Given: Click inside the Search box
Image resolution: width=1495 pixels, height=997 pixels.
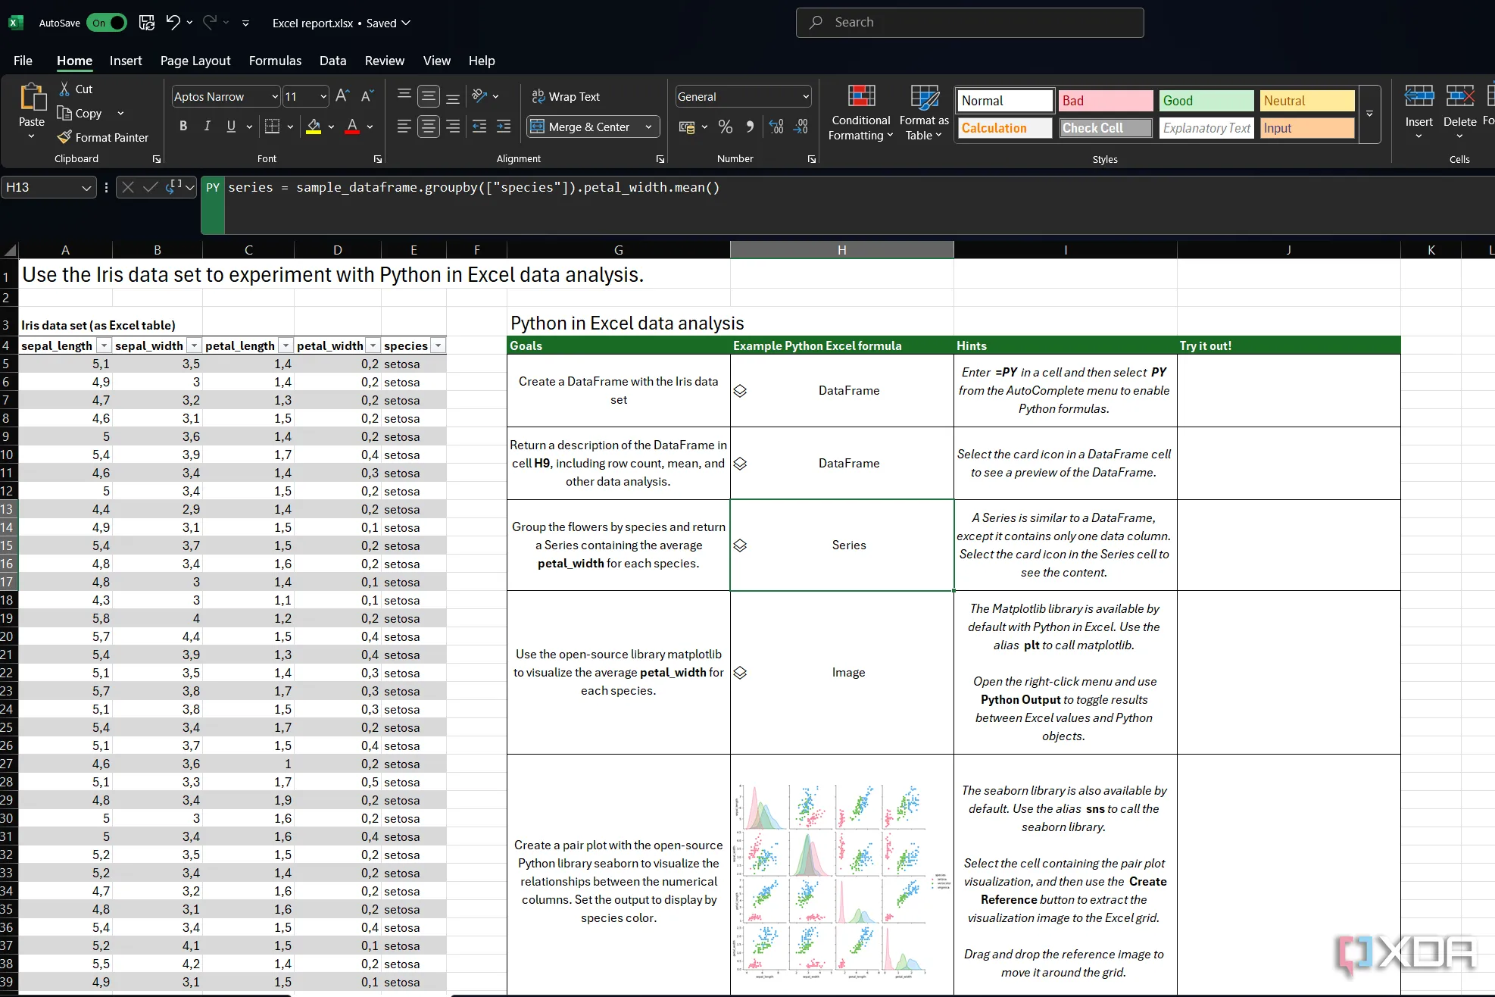Looking at the screenshot, I should (969, 22).
